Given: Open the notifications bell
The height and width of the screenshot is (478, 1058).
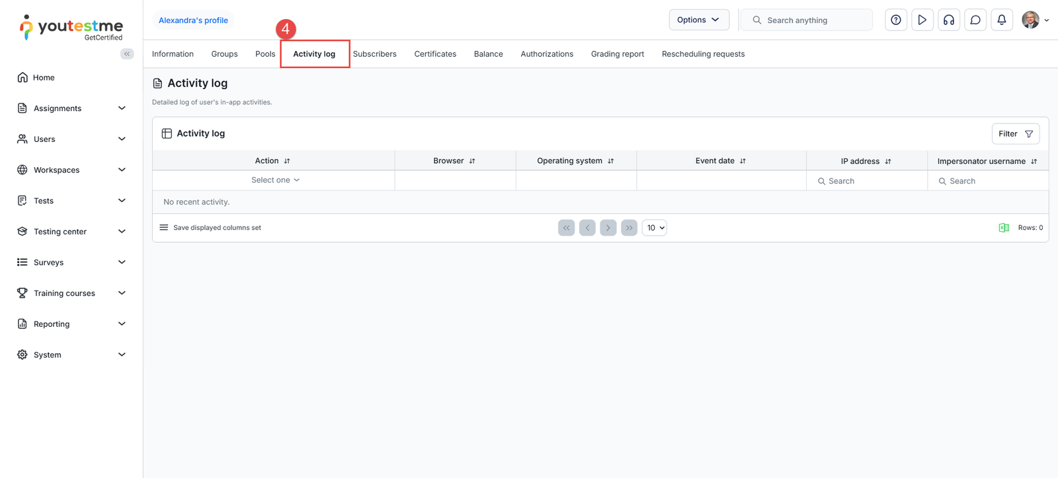Looking at the screenshot, I should pyautogui.click(x=1001, y=20).
